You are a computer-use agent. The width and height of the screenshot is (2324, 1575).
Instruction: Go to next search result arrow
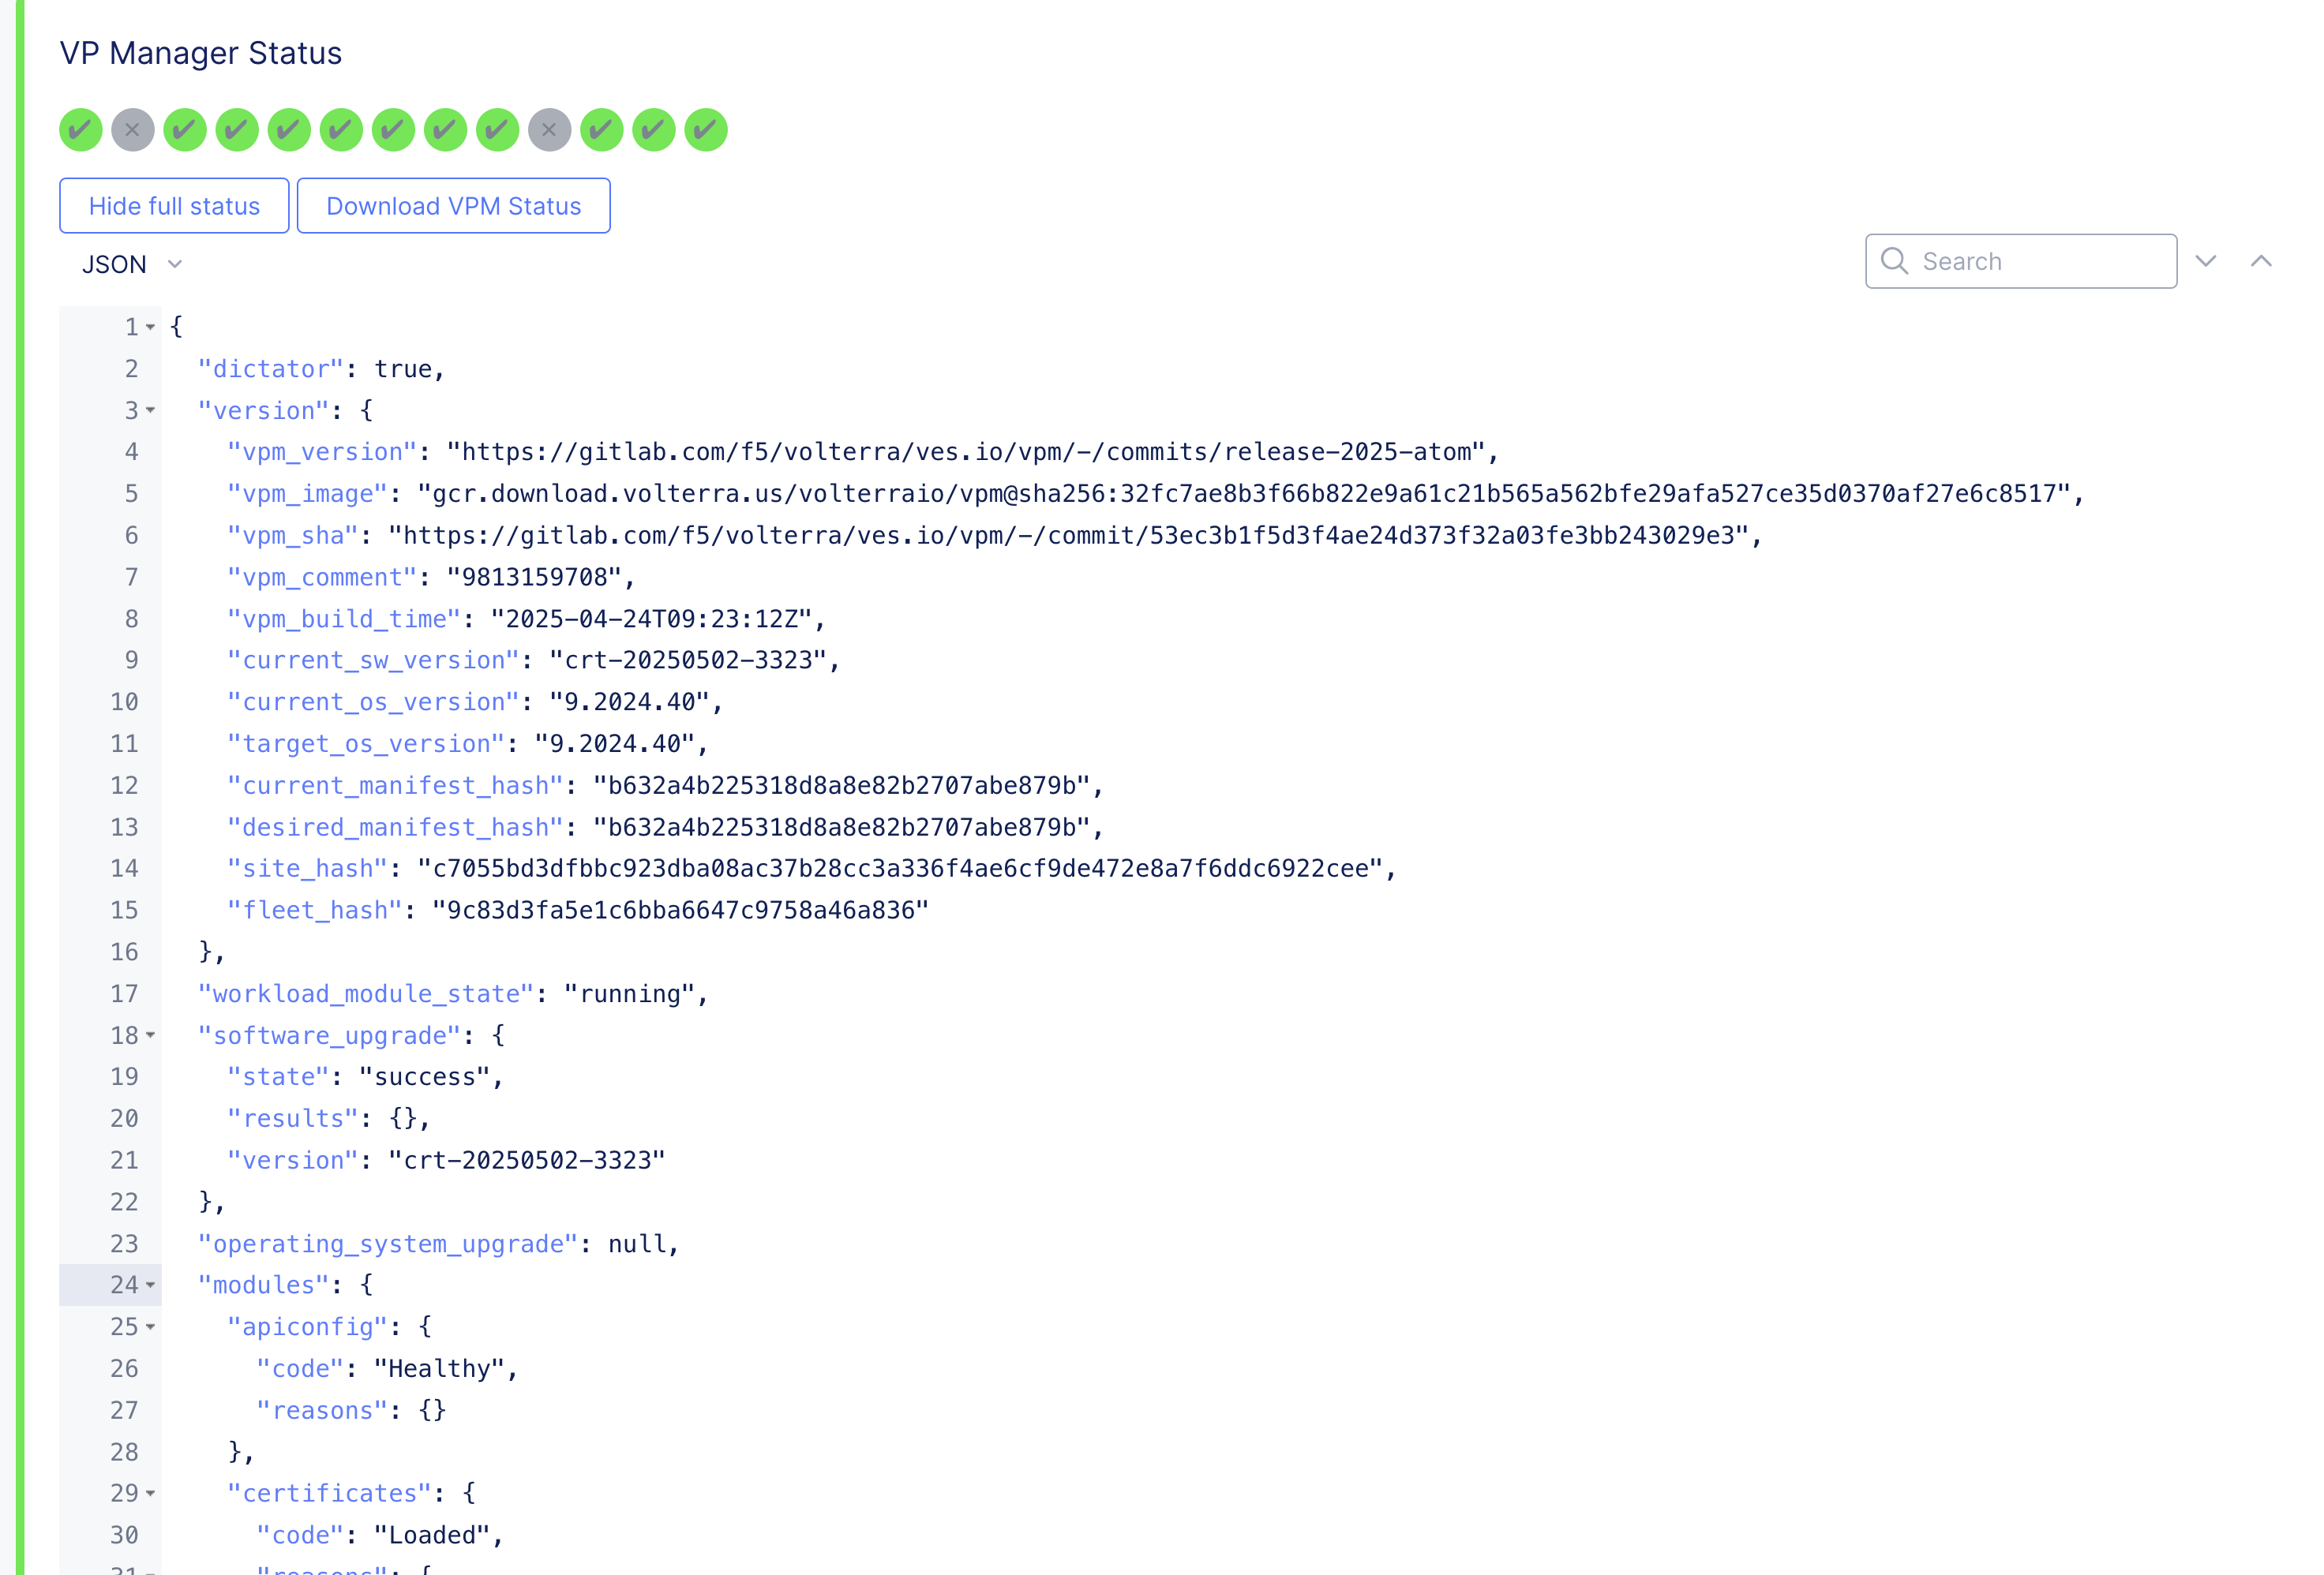pyautogui.click(x=2206, y=261)
